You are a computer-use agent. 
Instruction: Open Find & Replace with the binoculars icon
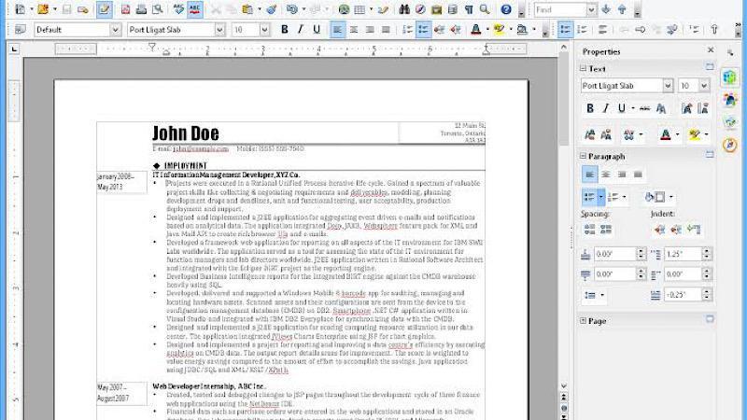(404, 9)
